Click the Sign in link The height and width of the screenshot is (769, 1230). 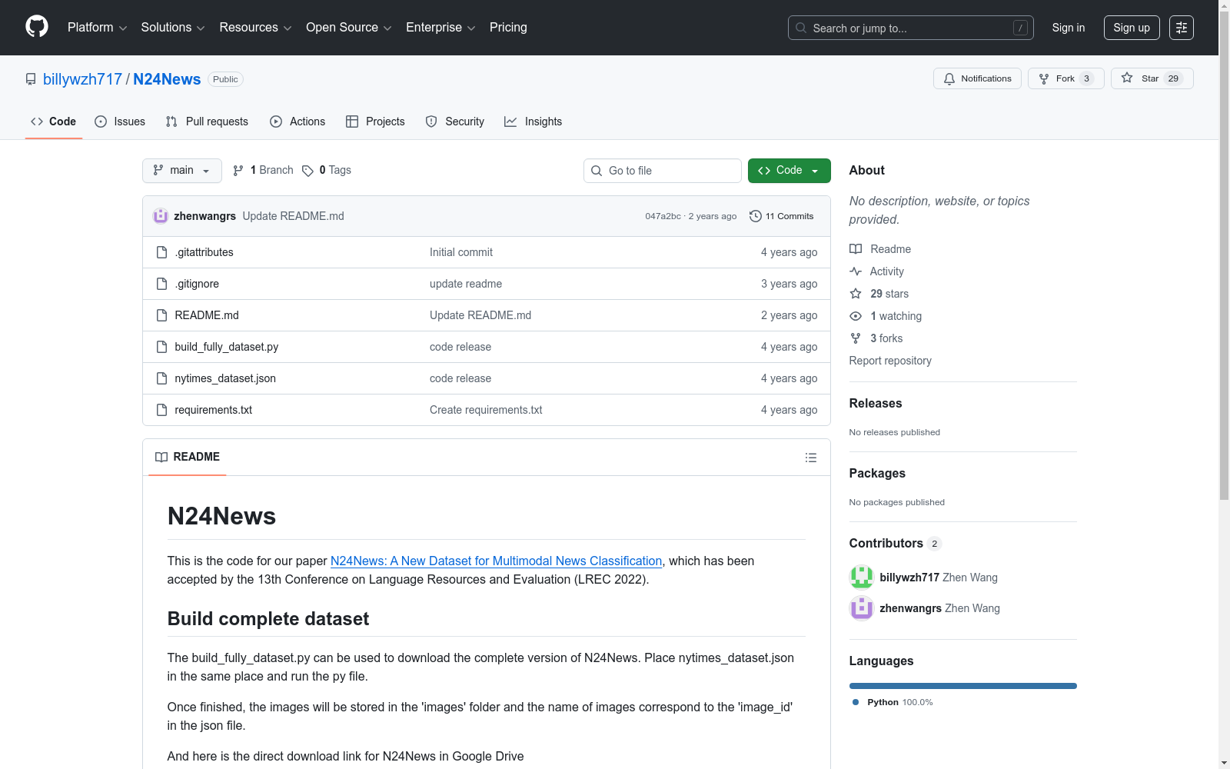pyautogui.click(x=1069, y=28)
